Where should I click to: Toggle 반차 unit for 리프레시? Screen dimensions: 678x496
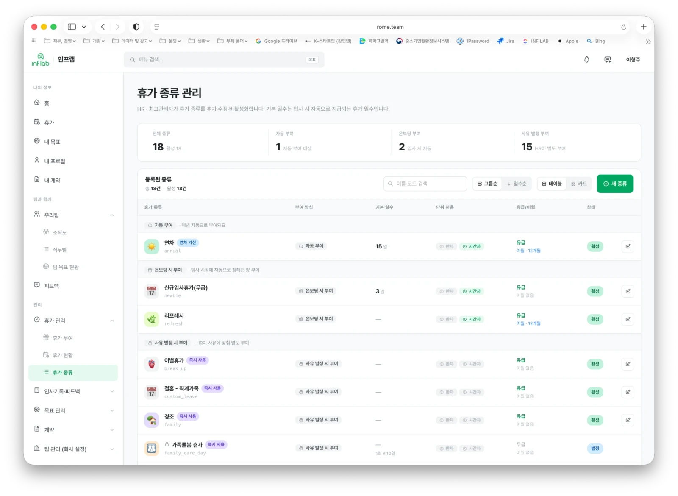tap(447, 319)
